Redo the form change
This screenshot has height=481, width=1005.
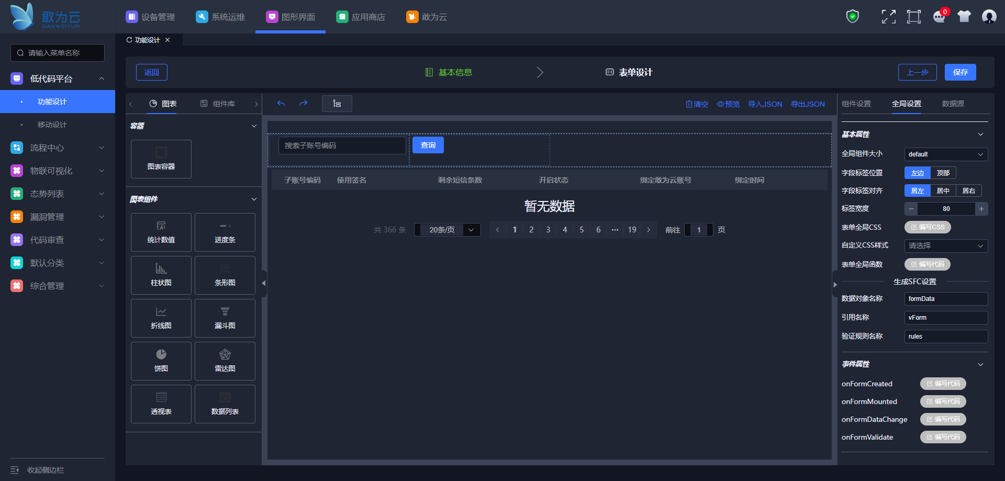303,104
